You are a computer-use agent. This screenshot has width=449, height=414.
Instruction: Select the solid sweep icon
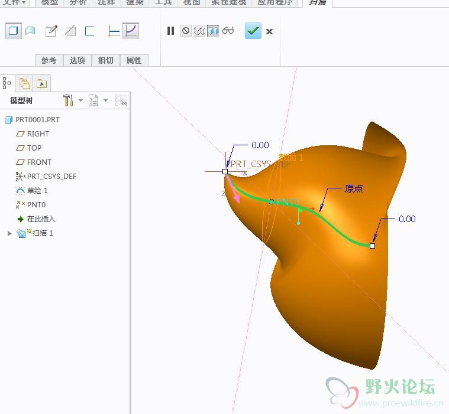pyautogui.click(x=13, y=31)
